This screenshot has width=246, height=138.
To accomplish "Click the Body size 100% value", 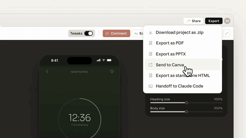I will pos(218,108).
